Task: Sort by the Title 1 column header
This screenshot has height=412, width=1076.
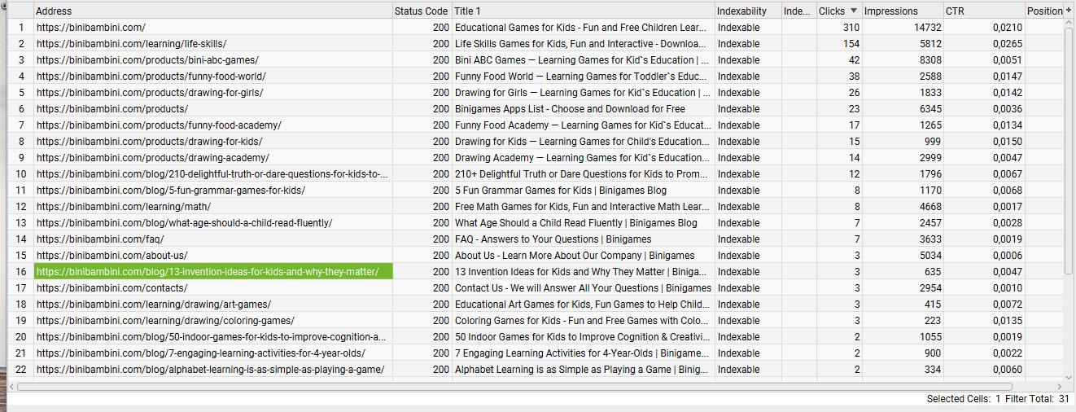Action: 583,11
